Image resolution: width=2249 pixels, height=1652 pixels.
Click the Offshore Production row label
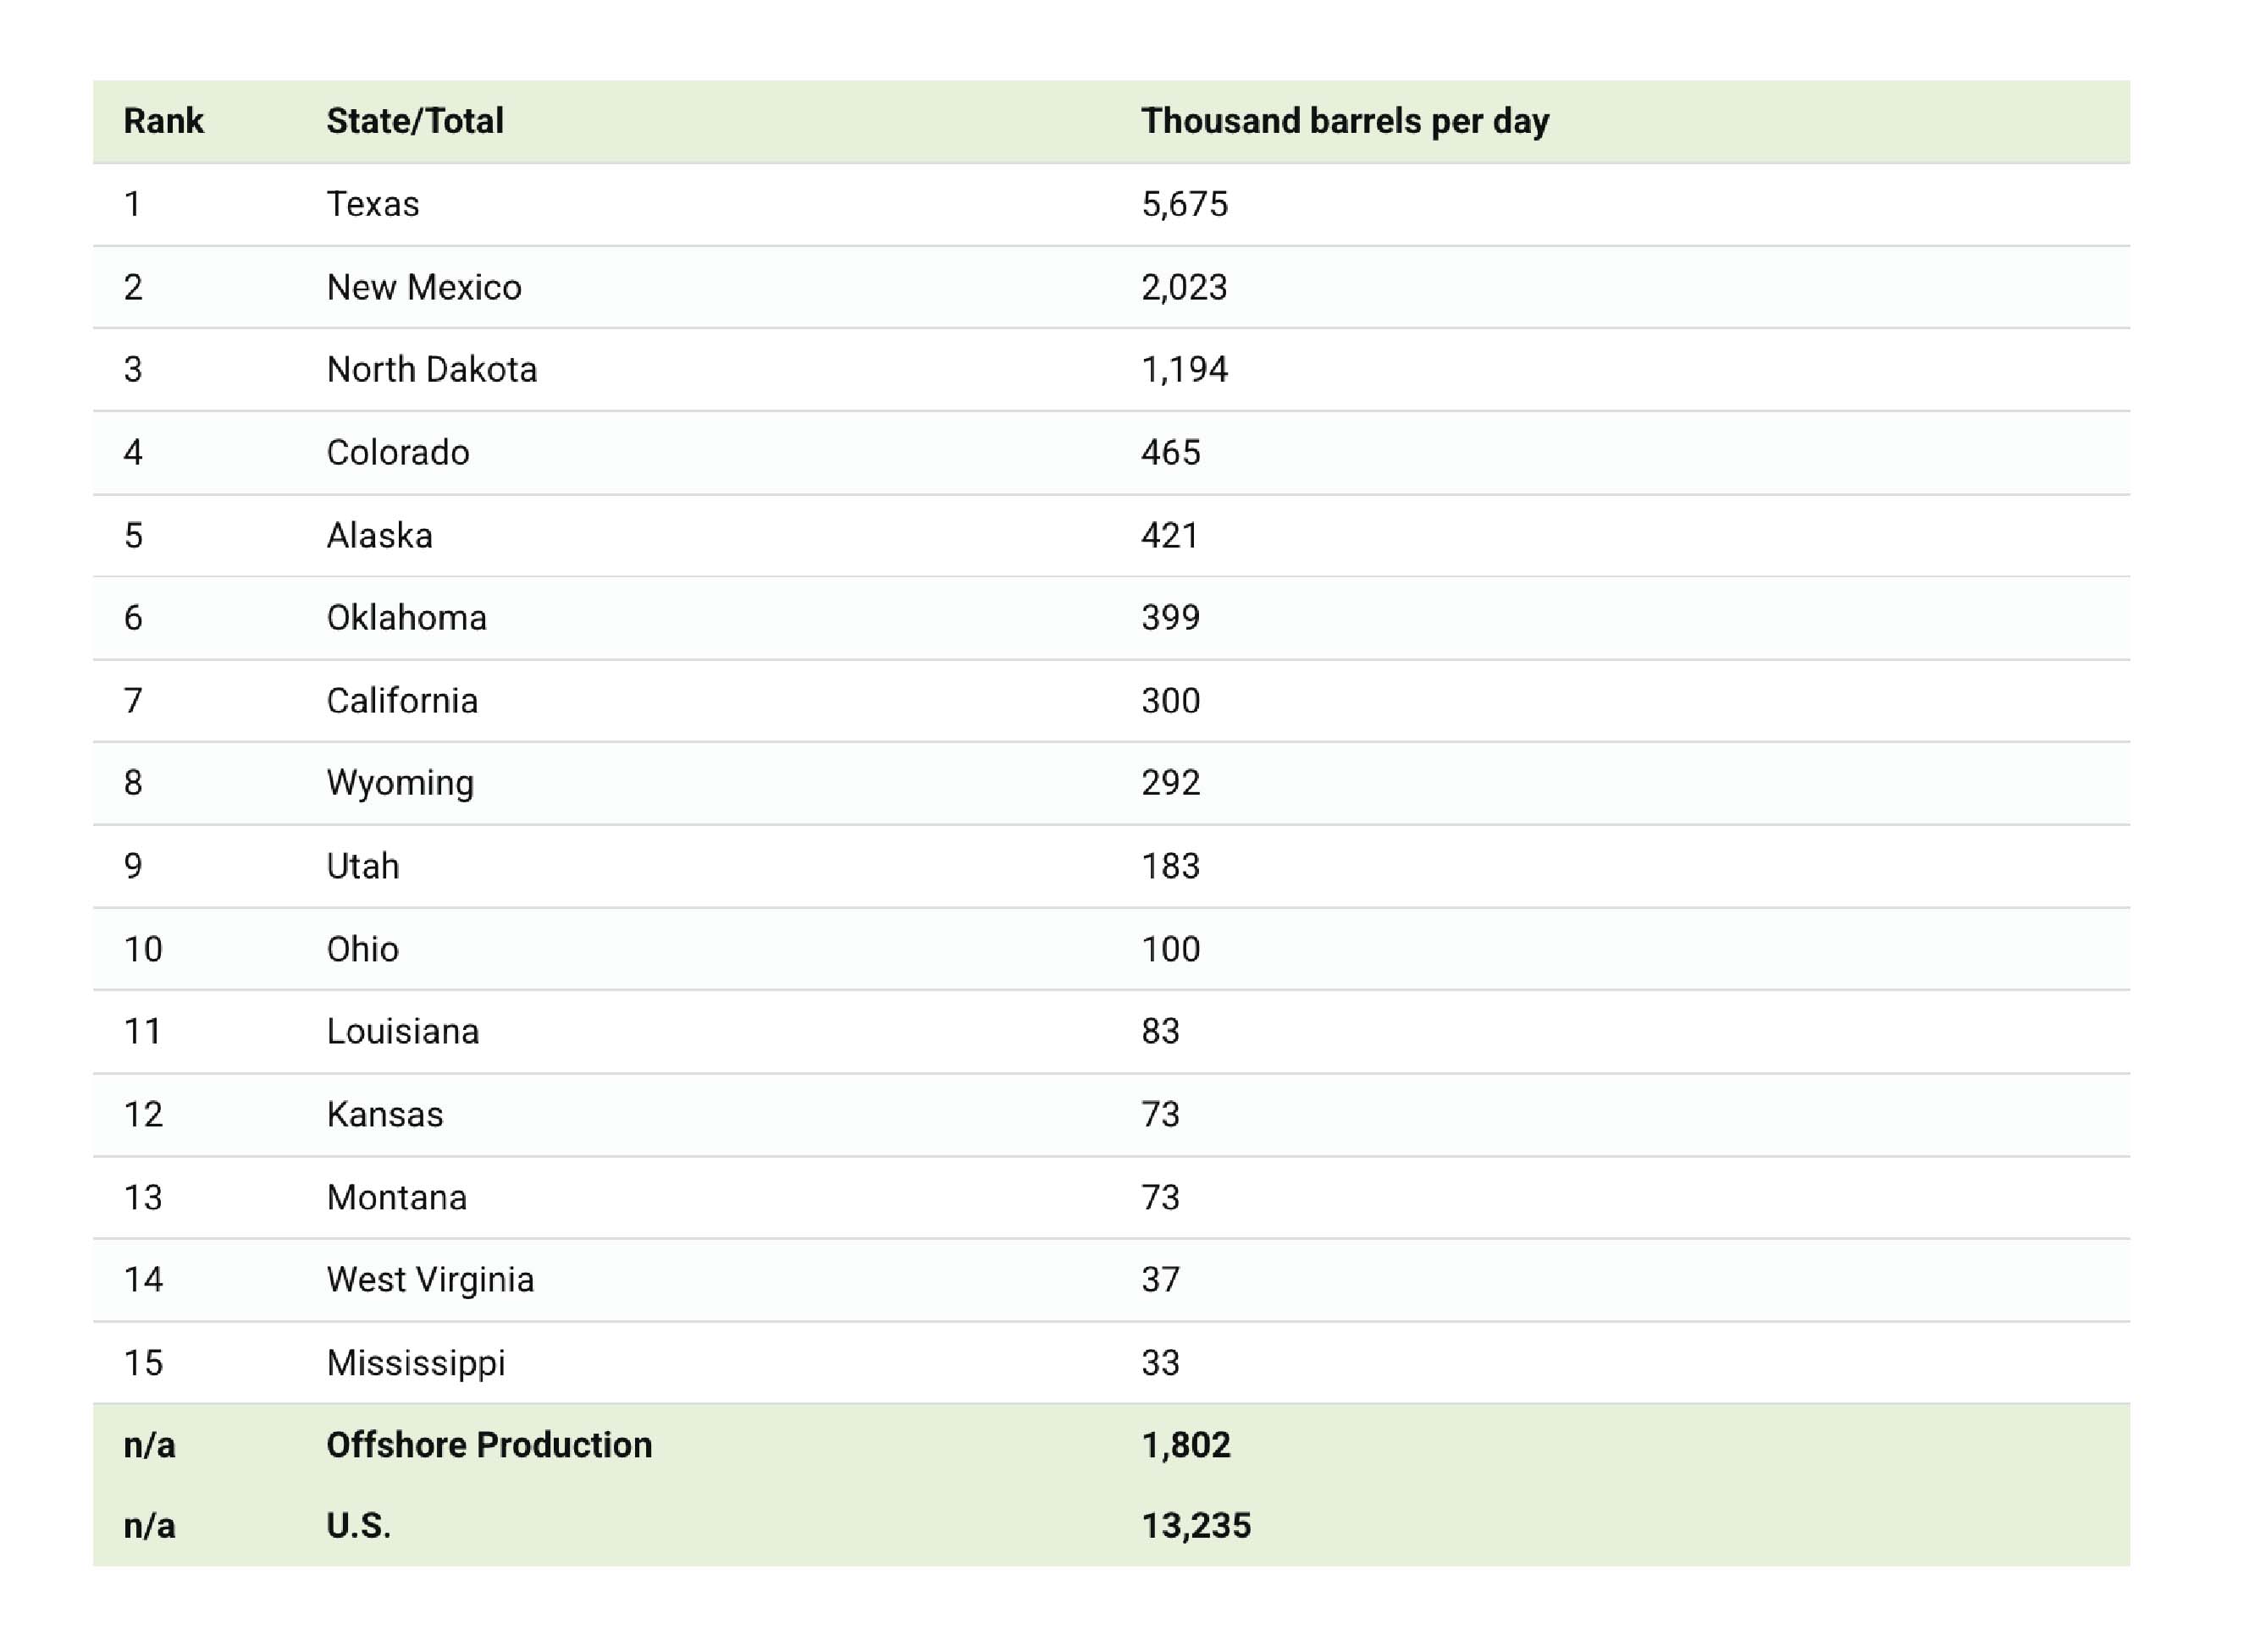[x=489, y=1445]
